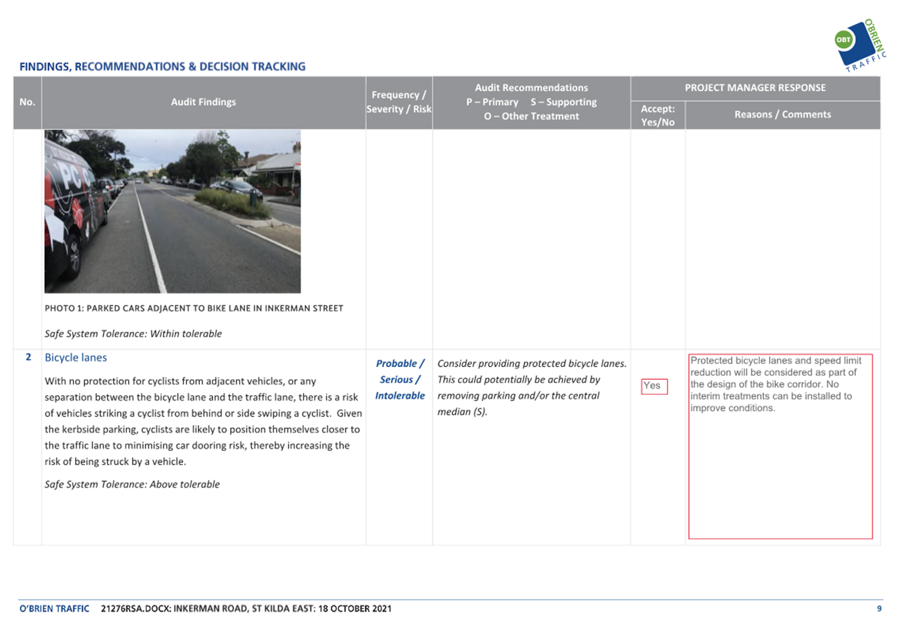The image size is (900, 628).
Task: Click the 'Reasons / Comments' column header
Action: (782, 115)
